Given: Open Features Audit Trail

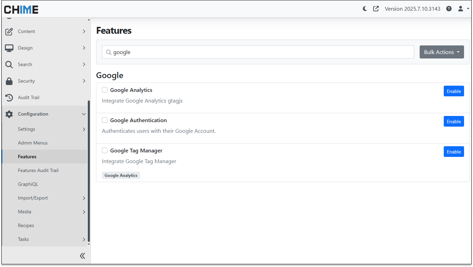Looking at the screenshot, I should click(x=38, y=170).
